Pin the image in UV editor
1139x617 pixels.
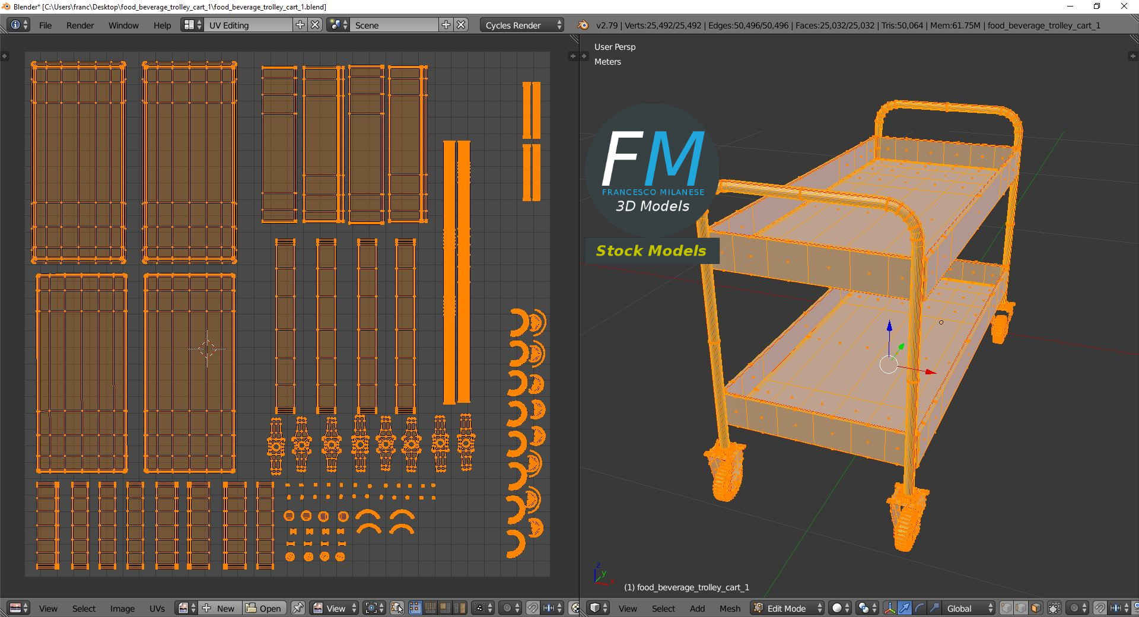[x=298, y=608]
